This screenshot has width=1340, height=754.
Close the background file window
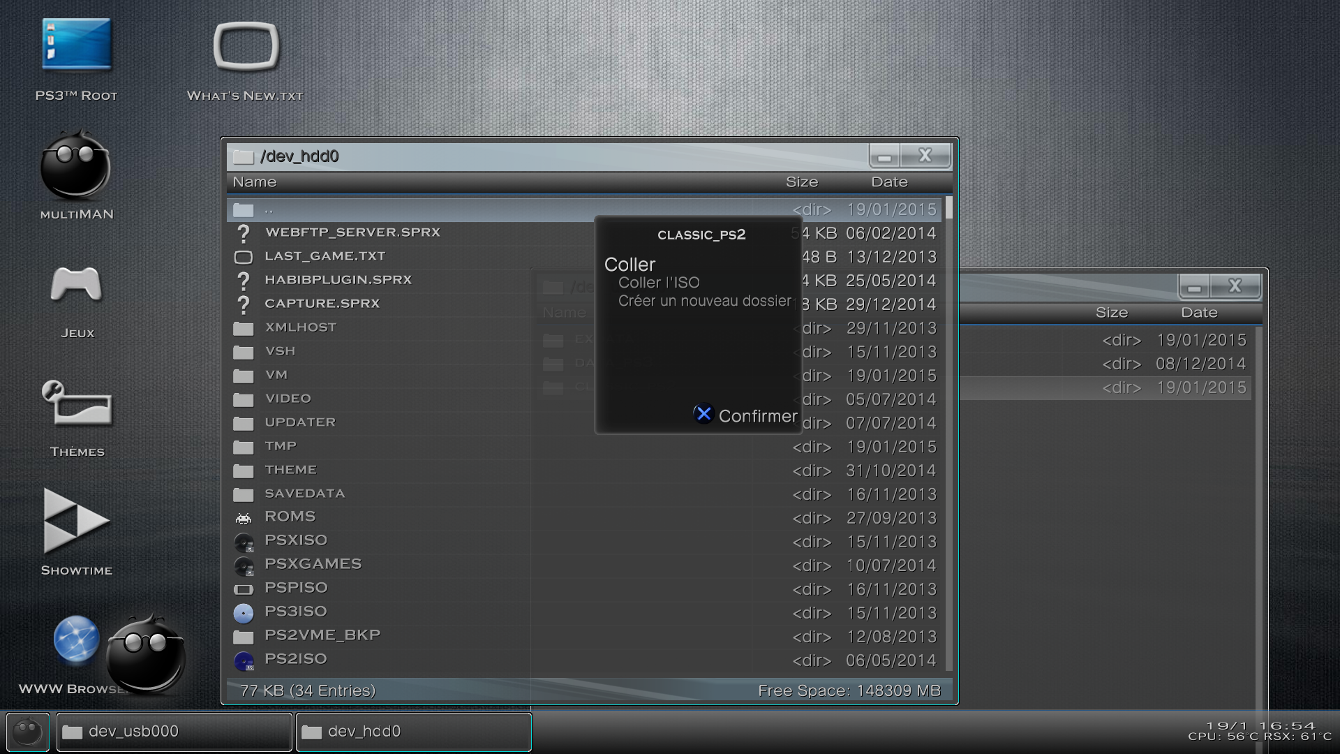(x=1235, y=286)
